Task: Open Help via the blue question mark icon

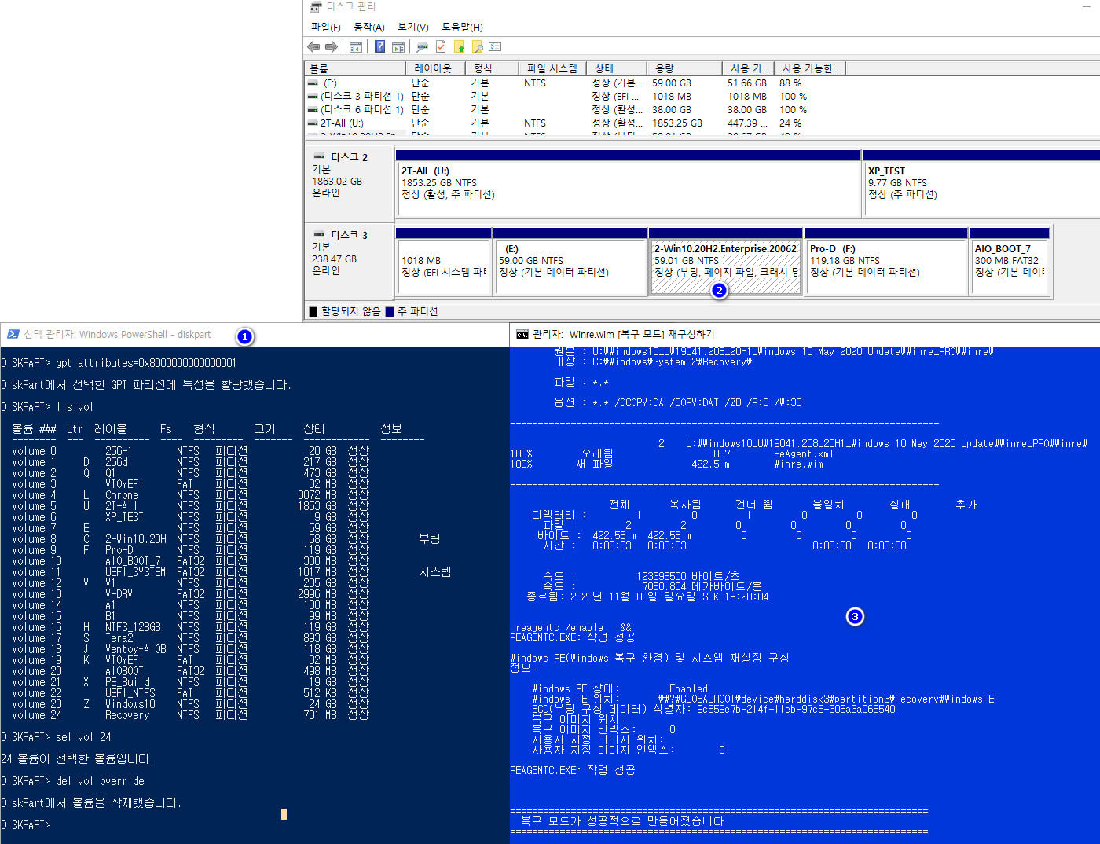Action: pyautogui.click(x=380, y=47)
